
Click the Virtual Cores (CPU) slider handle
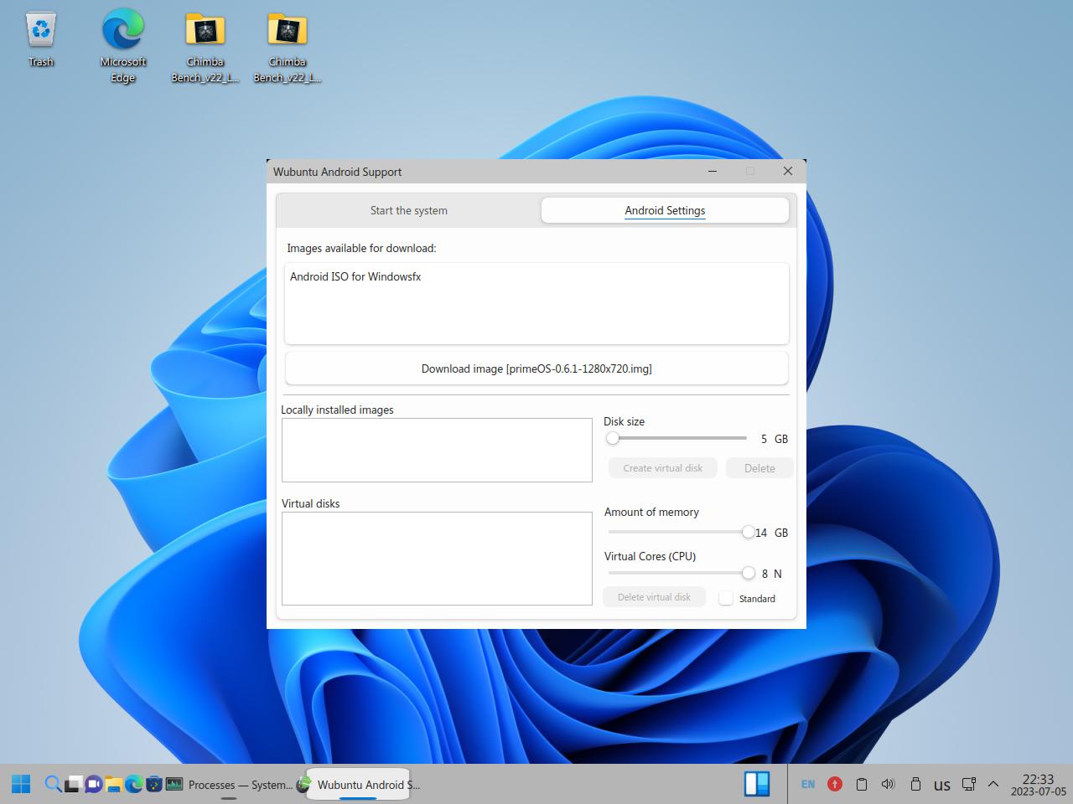coord(748,573)
